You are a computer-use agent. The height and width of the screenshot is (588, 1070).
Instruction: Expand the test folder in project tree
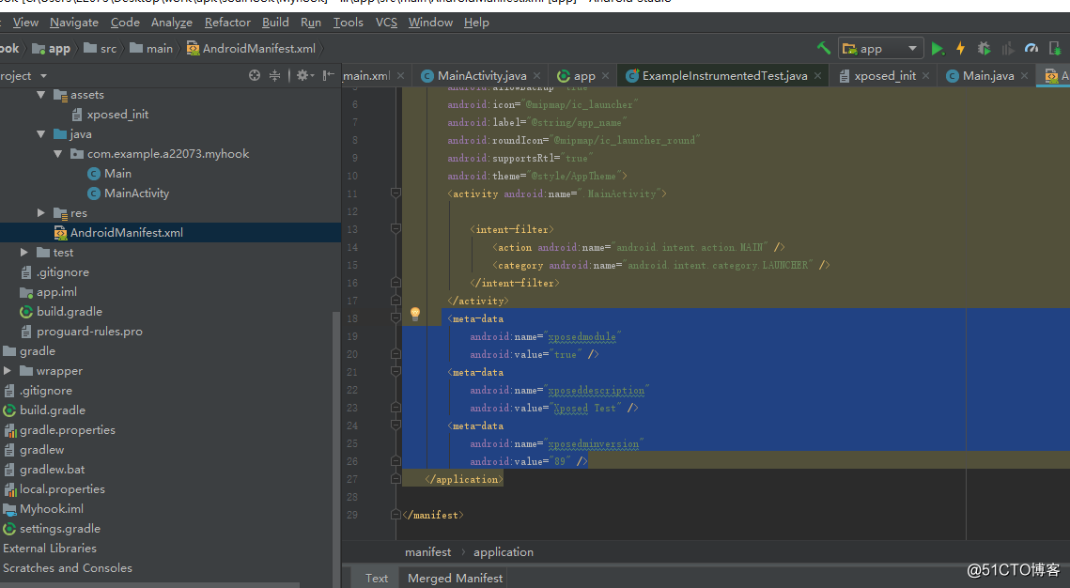pyautogui.click(x=24, y=253)
